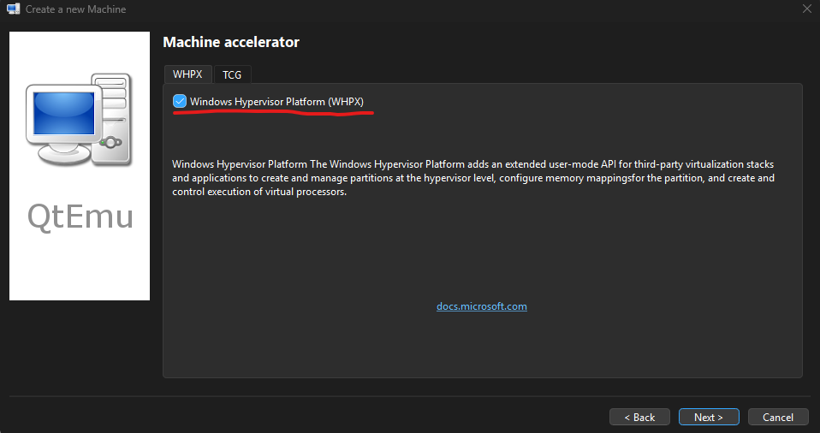The height and width of the screenshot is (433, 820).
Task: Open the TCG accelerator tab
Action: [x=232, y=74]
